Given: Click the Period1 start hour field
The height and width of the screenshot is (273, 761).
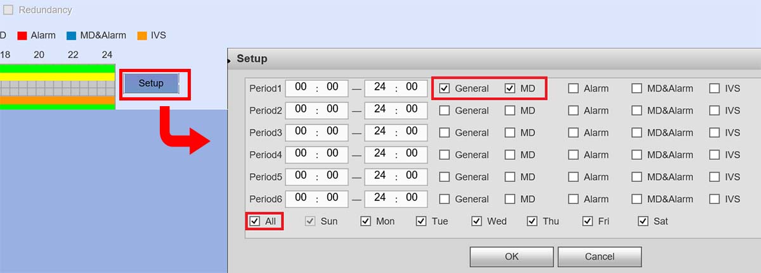Looking at the screenshot, I should pyautogui.click(x=301, y=87).
